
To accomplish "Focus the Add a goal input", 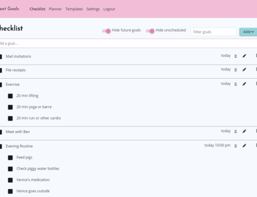I will click(128, 43).
